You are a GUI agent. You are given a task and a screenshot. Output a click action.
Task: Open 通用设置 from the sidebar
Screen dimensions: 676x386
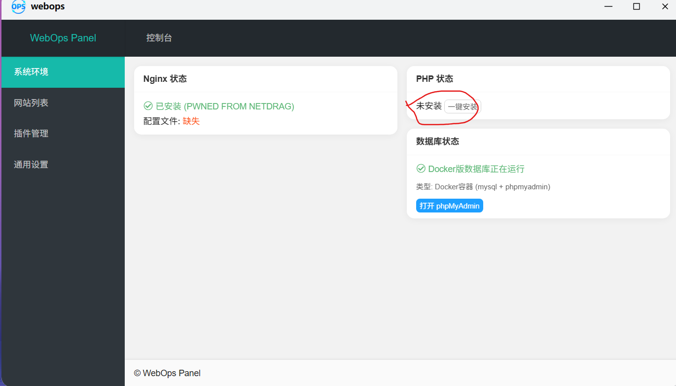(x=32, y=165)
